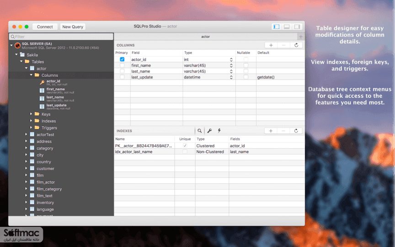Collapse the SQL SERVER (SA) node
The height and width of the screenshot is (247, 395).
(11, 45)
